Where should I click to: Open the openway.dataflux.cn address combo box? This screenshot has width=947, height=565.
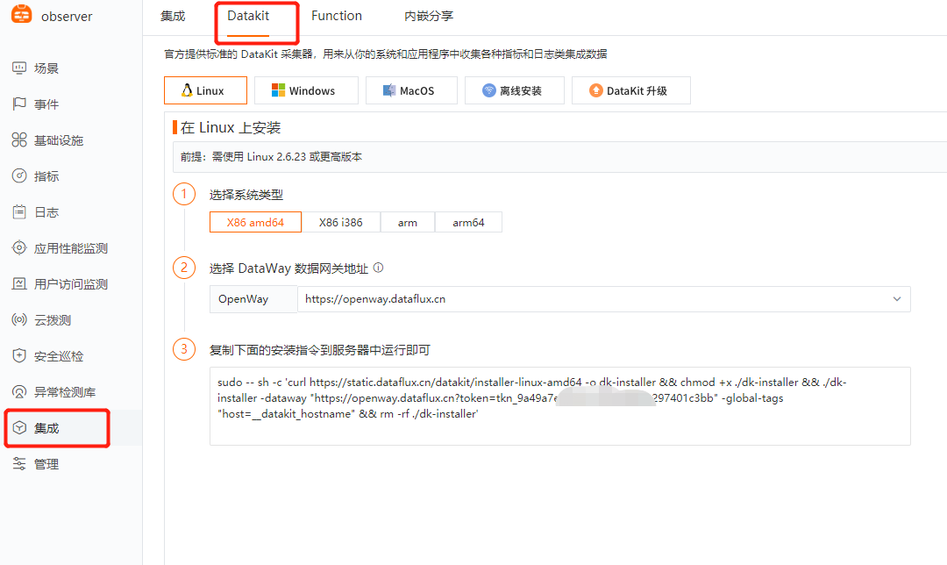click(604, 299)
